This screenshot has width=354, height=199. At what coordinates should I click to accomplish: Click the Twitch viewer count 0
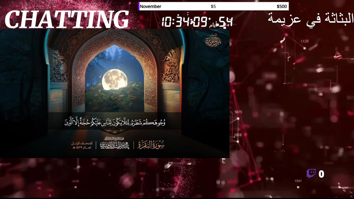(x=321, y=174)
